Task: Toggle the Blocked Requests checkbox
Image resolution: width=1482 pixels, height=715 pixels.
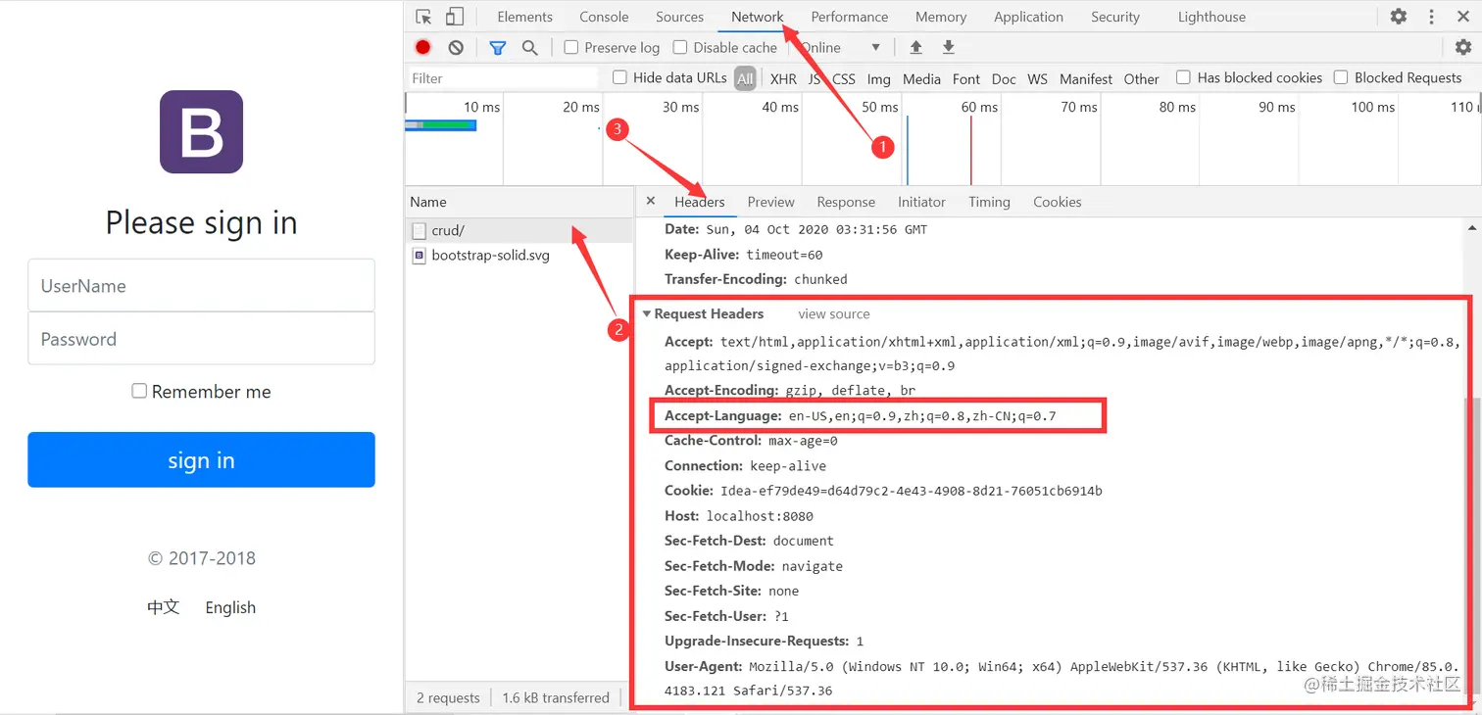Action: (x=1341, y=77)
